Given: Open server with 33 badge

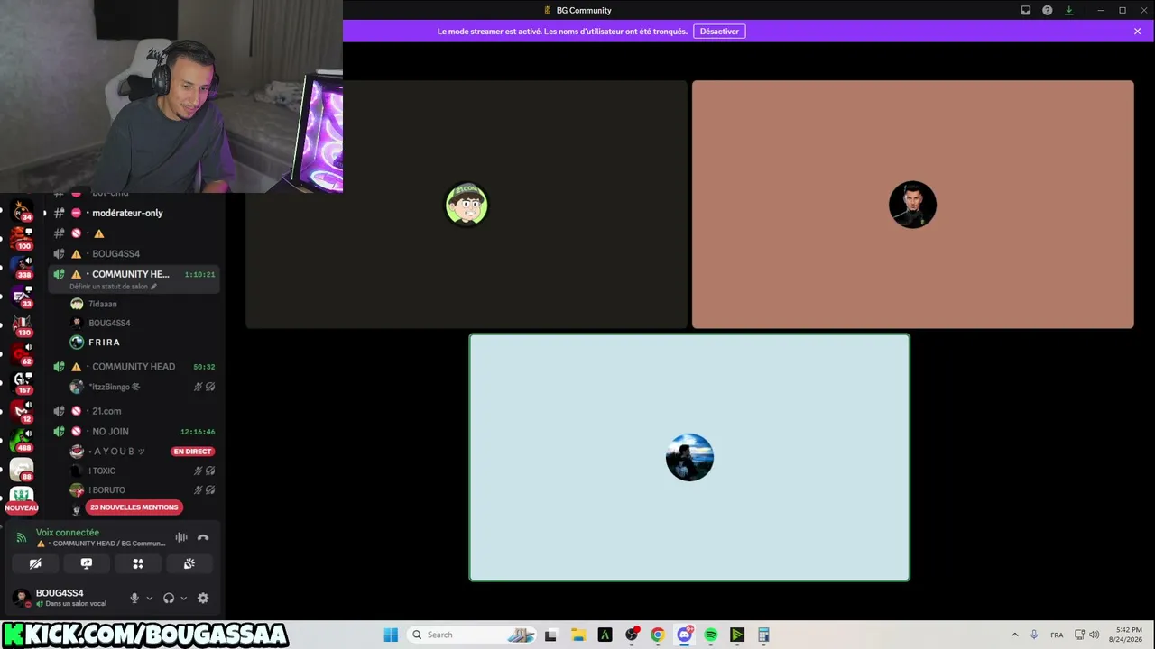Looking at the screenshot, I should (22, 297).
